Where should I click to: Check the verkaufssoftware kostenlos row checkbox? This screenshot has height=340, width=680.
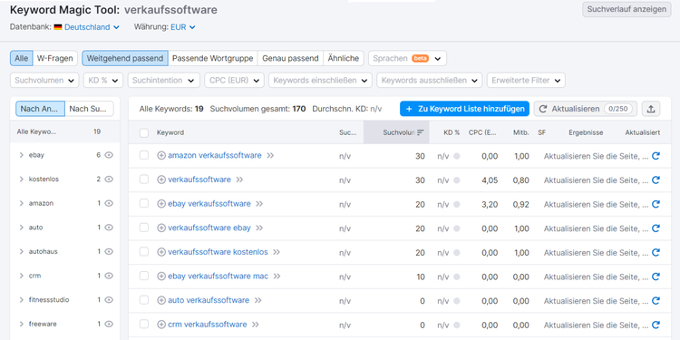pyautogui.click(x=144, y=252)
